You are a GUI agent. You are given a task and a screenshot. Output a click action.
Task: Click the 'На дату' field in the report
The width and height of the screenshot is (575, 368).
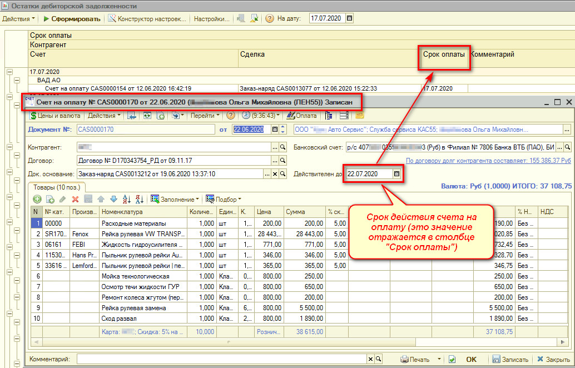(x=328, y=18)
